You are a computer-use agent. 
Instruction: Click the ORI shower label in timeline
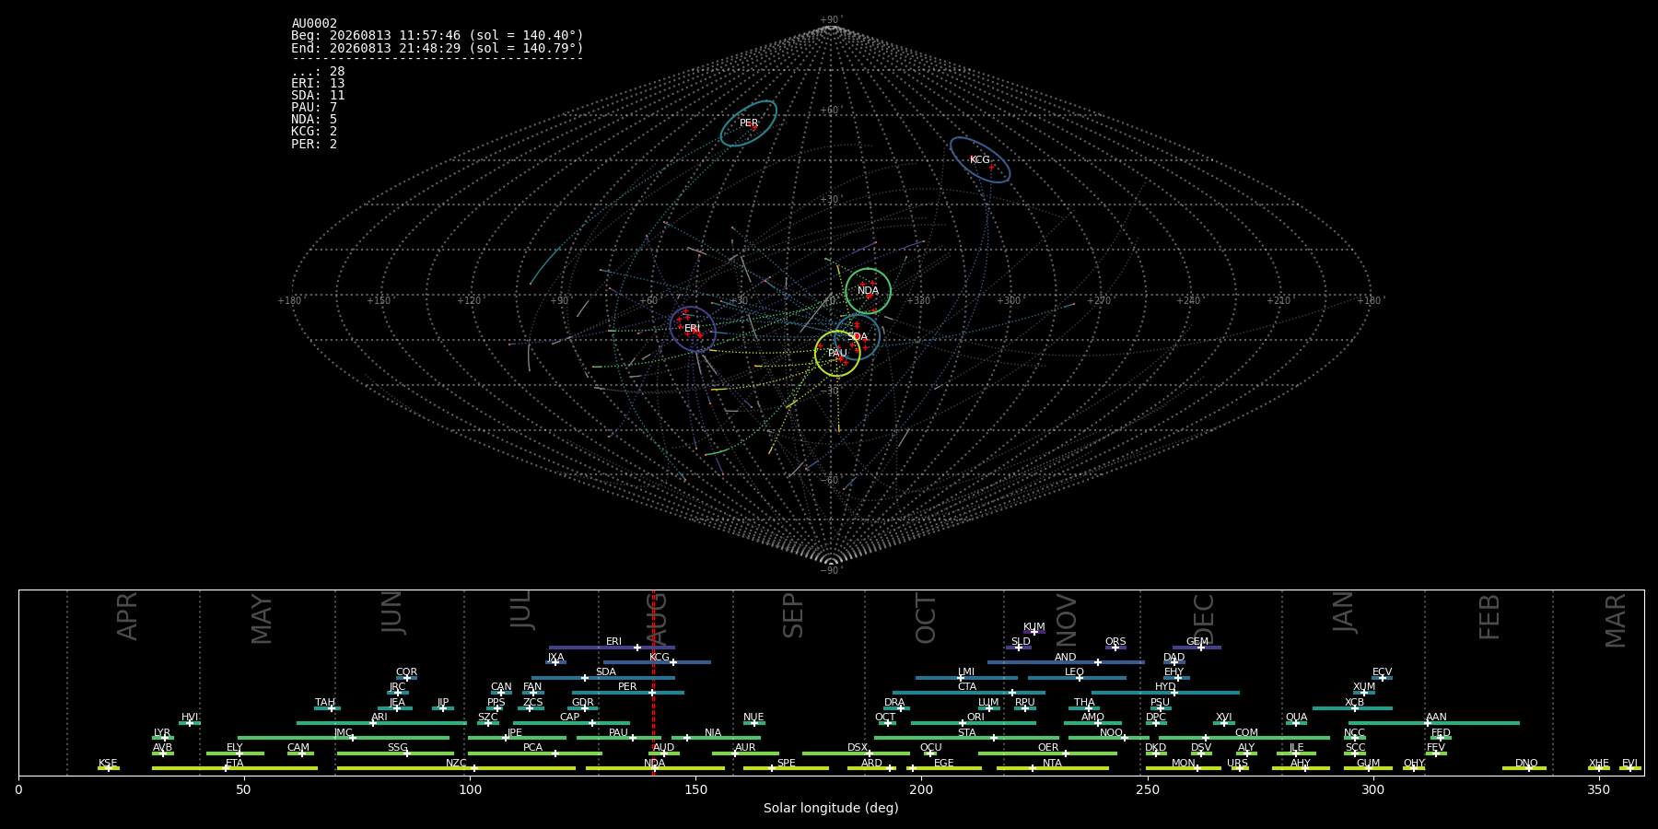point(975,718)
